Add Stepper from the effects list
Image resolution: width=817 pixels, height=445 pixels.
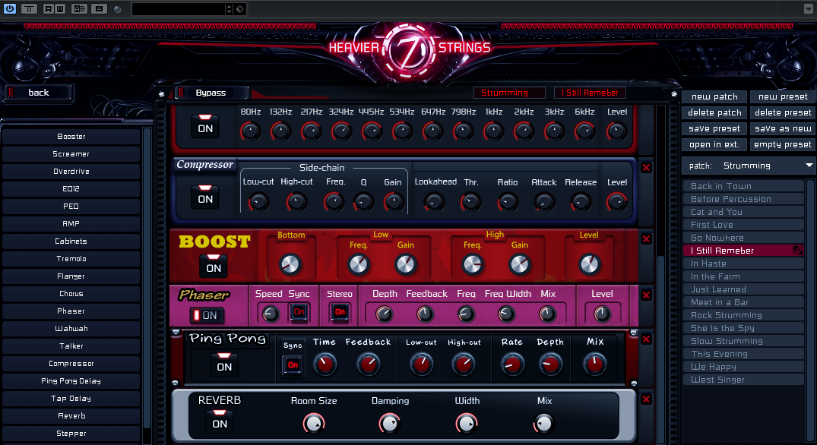pos(71,433)
